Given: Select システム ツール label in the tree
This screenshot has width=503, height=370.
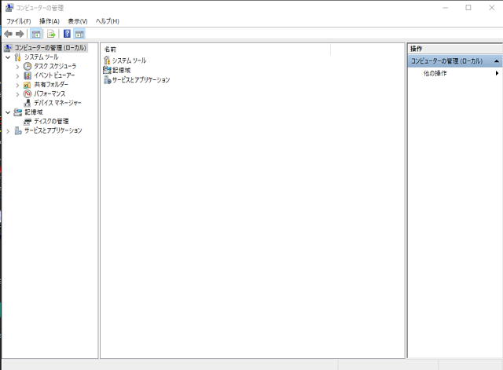Looking at the screenshot, I should point(42,57).
